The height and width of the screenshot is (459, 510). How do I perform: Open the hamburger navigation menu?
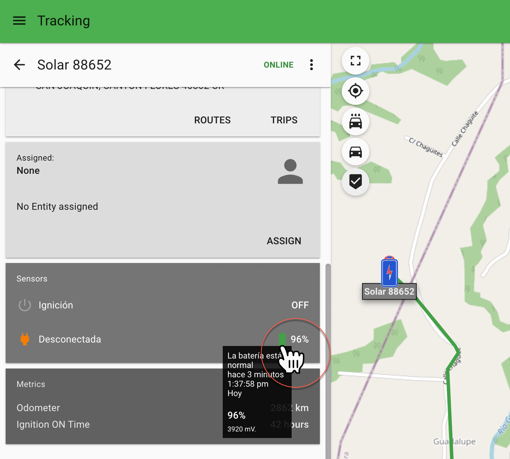point(19,21)
